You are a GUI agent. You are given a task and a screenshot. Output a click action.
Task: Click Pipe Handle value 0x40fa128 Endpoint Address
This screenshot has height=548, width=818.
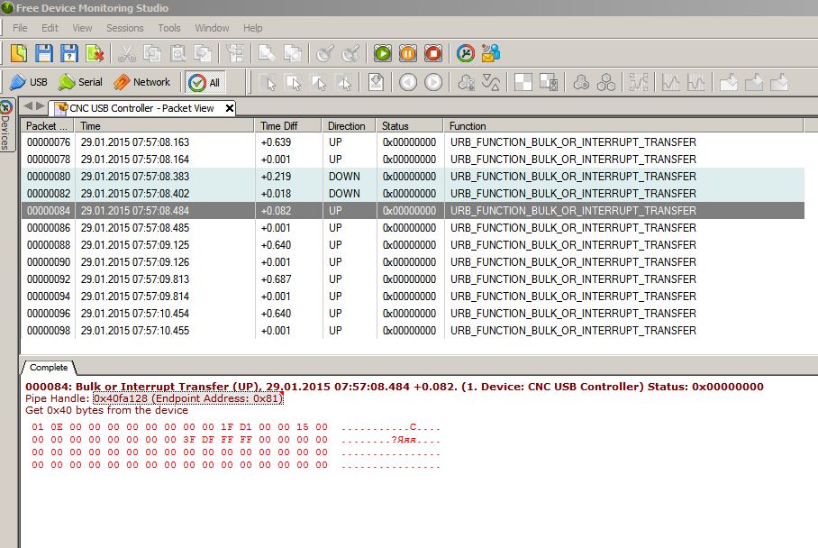coord(187,398)
